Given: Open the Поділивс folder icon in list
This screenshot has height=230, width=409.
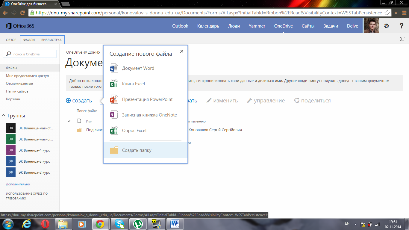Looking at the screenshot, I should click(79, 130).
